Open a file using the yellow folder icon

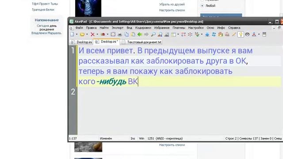[82, 34]
